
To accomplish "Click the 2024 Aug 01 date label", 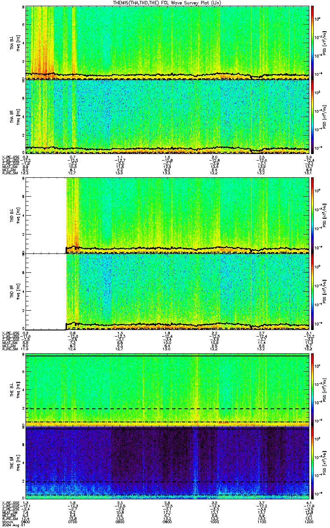I will [x=11, y=525].
